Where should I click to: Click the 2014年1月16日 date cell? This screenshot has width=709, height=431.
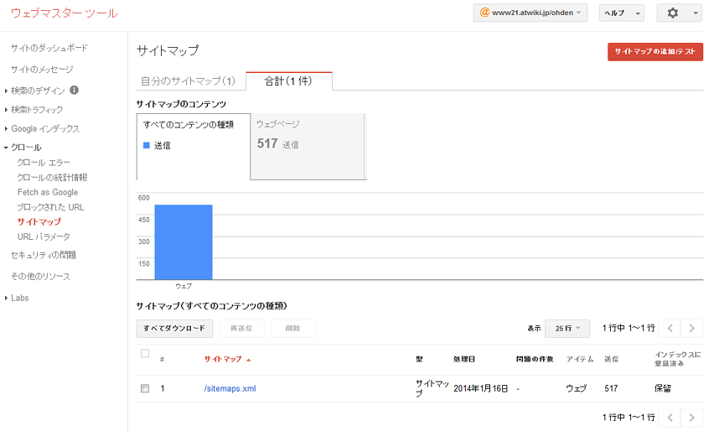[481, 388]
